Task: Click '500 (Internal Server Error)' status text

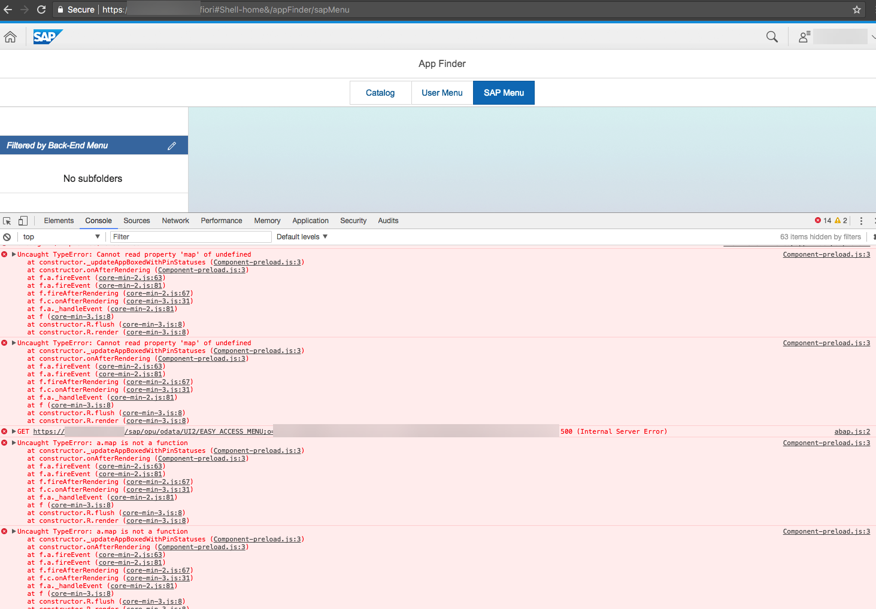Action: click(614, 431)
